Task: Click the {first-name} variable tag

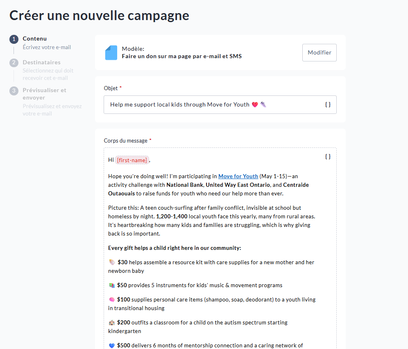Action: 132,160
